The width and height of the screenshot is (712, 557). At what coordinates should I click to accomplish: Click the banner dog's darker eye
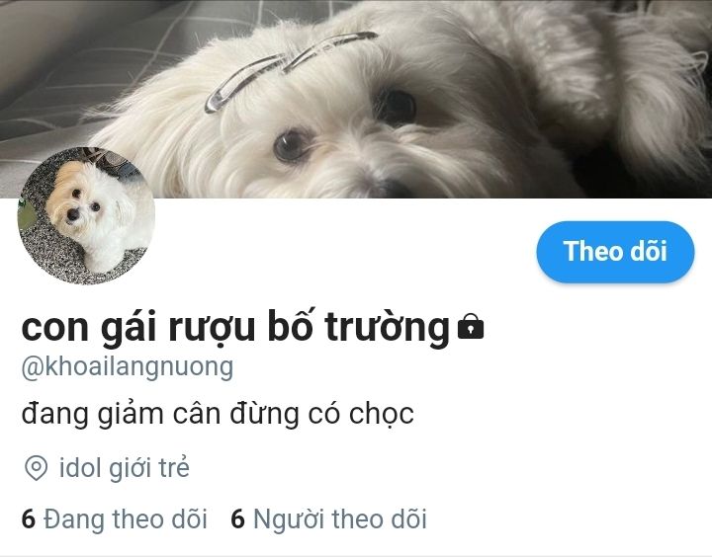[396, 108]
